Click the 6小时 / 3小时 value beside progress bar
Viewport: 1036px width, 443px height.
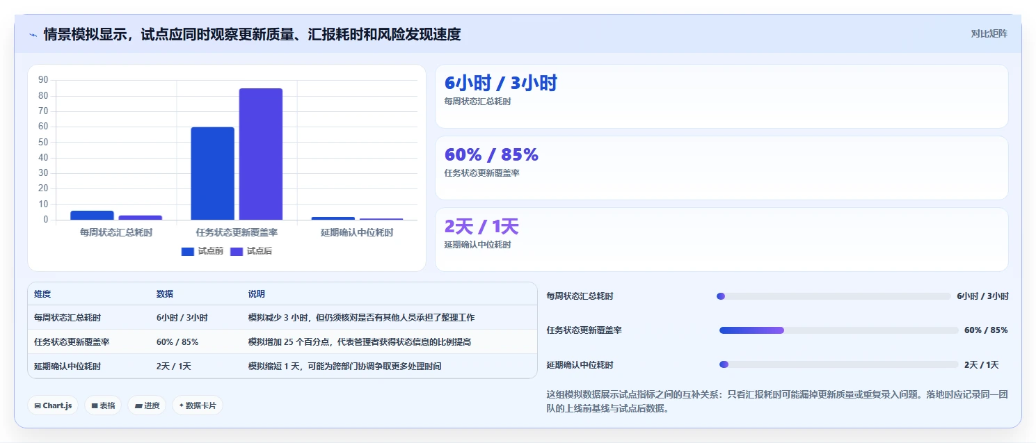982,296
